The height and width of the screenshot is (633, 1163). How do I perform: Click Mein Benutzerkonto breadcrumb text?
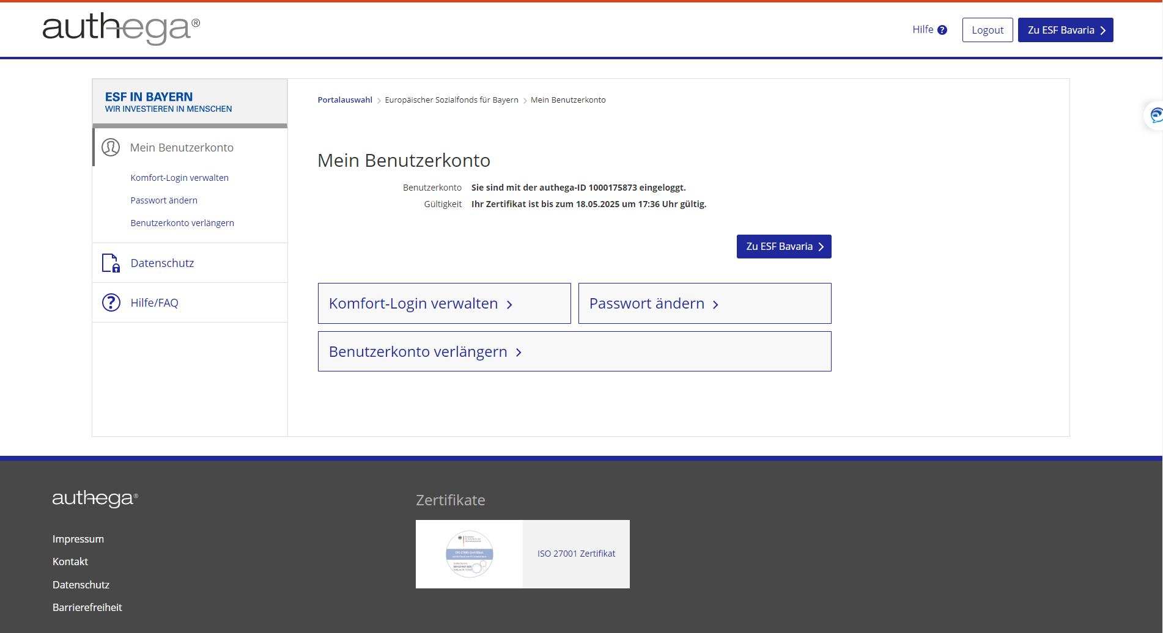coord(568,100)
